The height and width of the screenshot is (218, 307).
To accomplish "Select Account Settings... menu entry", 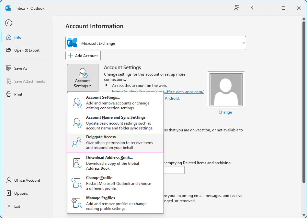I will coord(115,103).
